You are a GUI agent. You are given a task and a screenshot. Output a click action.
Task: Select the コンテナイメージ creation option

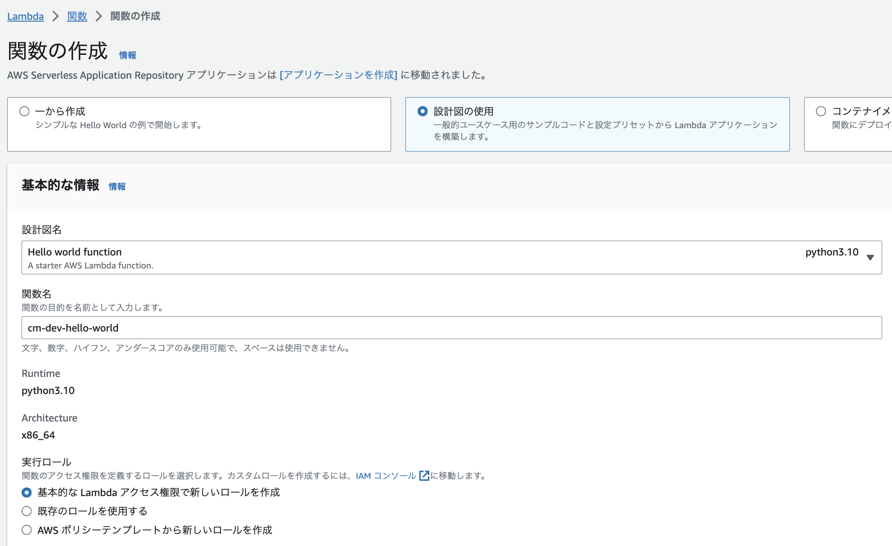tap(822, 112)
